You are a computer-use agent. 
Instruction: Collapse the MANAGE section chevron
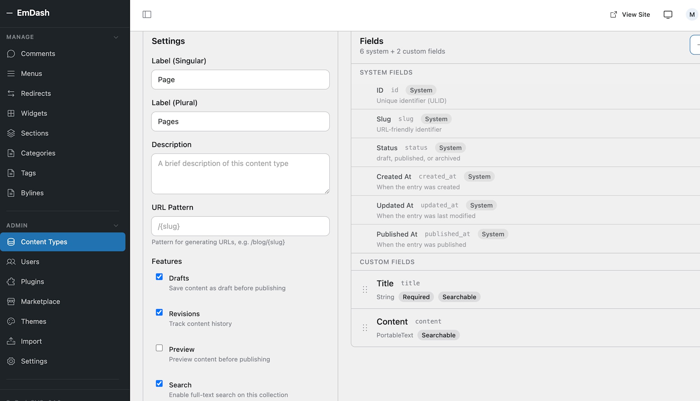point(116,37)
